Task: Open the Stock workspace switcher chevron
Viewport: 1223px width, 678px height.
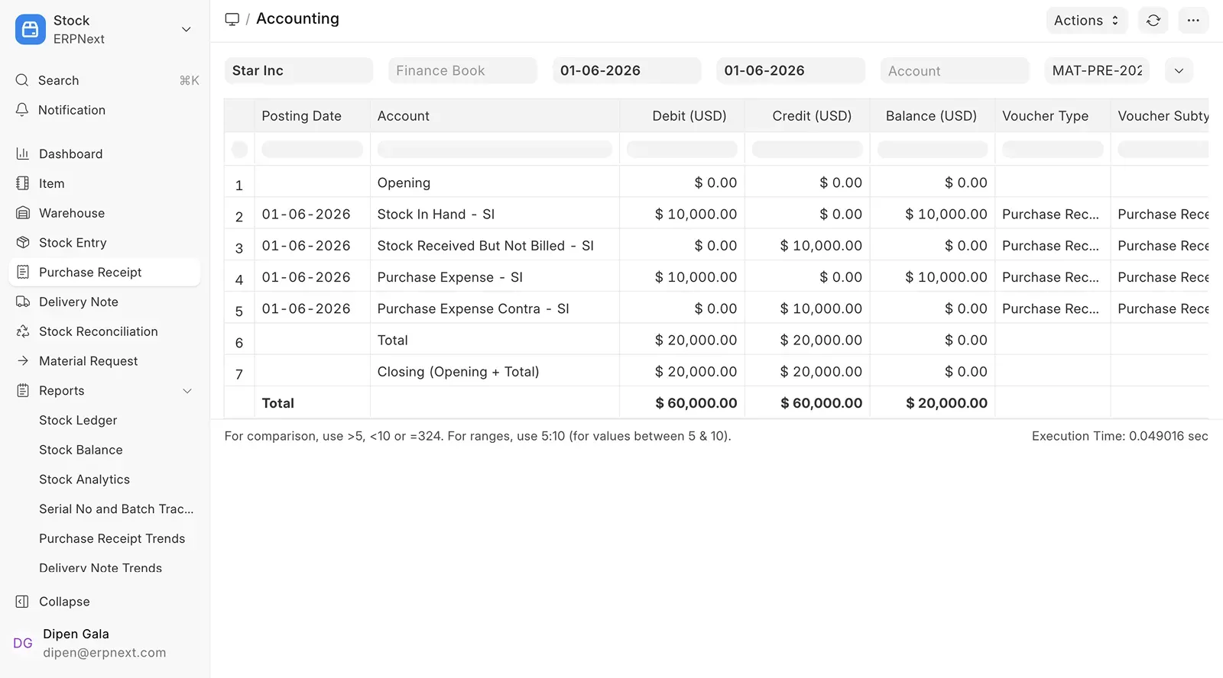Action: [186, 30]
